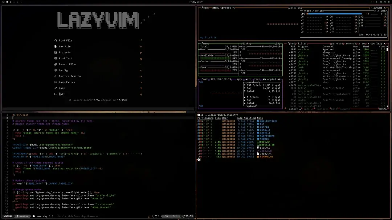Click the Find File magnifier icon on dashboard
Screen dimensions: 392x220
point(56,41)
